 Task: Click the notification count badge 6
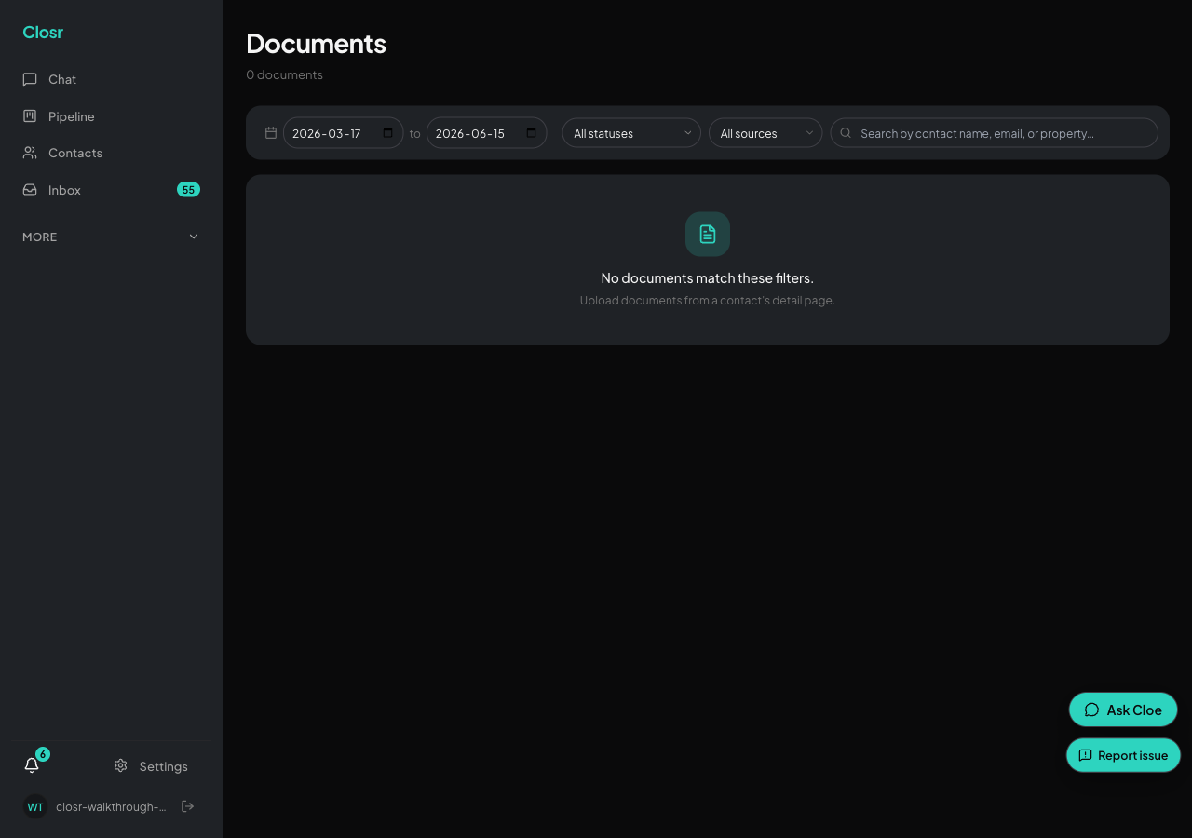[43, 754]
